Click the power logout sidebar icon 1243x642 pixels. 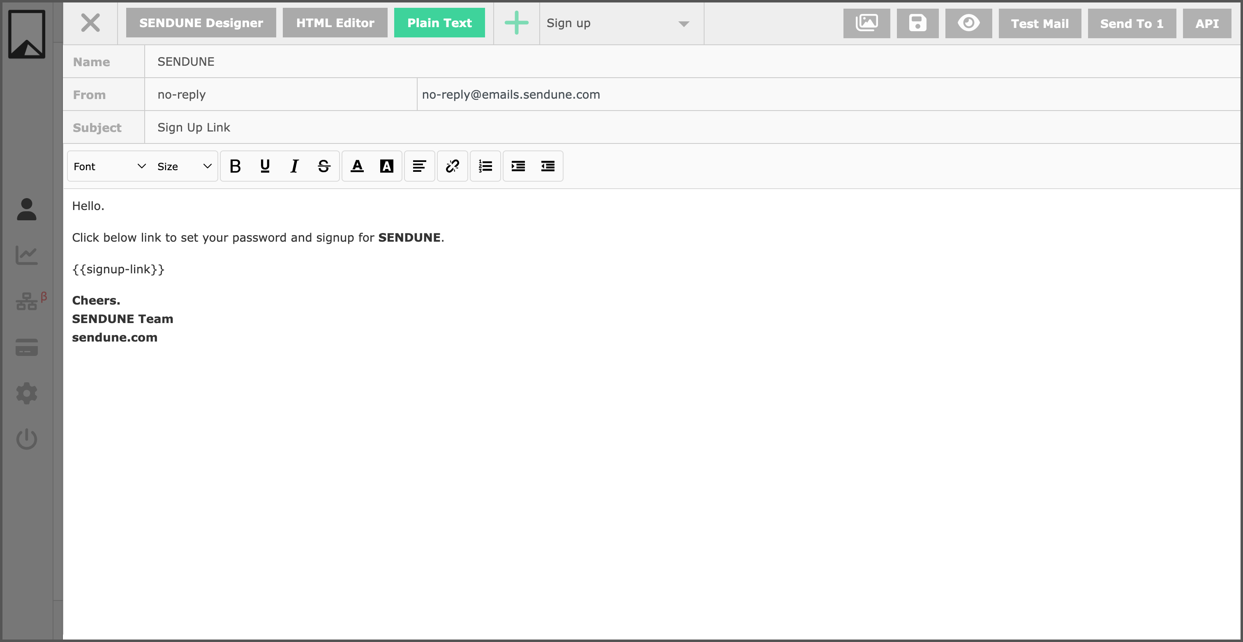pos(27,439)
